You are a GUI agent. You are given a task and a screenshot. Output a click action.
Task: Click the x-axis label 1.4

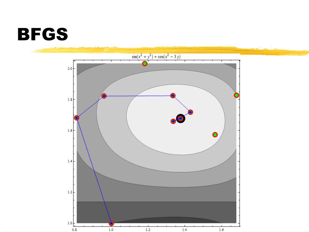(x=184, y=230)
